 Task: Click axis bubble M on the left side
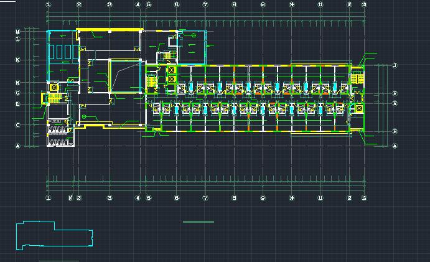click(18, 31)
